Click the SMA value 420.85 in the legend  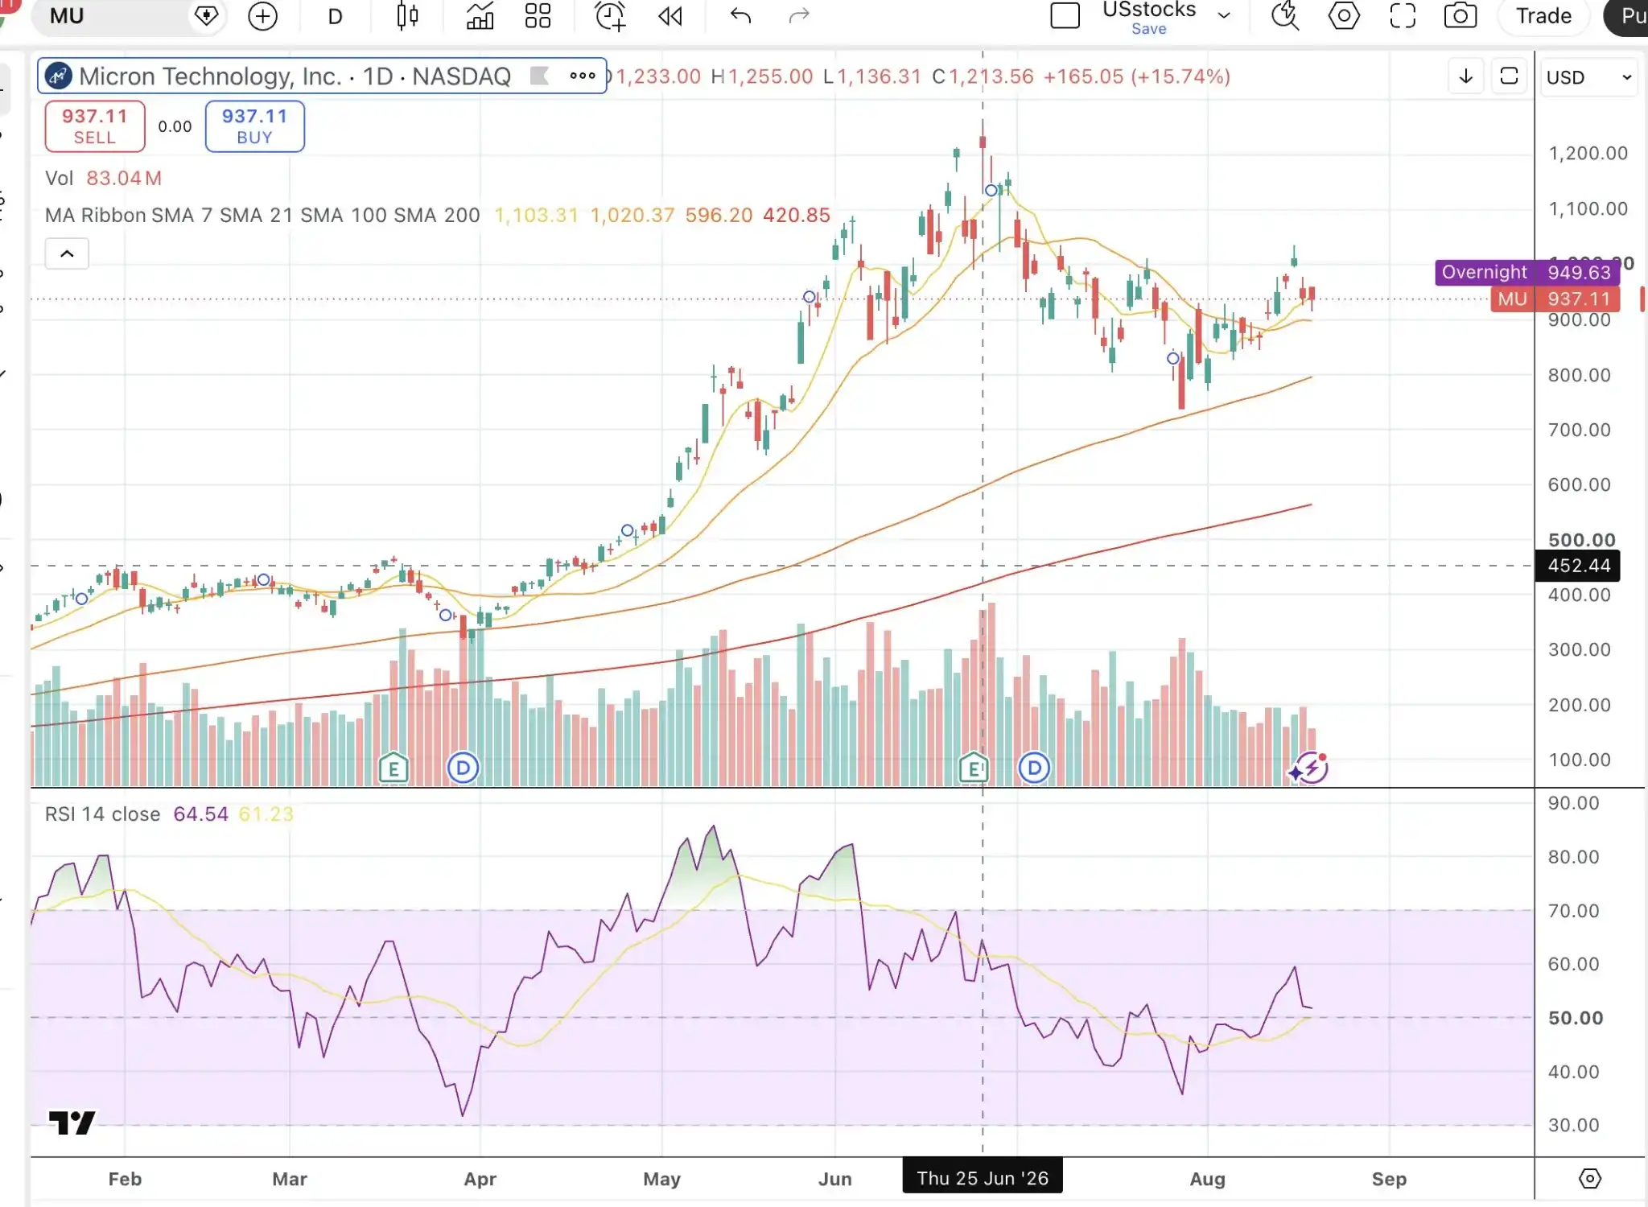797,216
